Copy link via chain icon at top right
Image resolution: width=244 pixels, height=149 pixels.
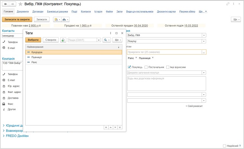click(x=228, y=4)
